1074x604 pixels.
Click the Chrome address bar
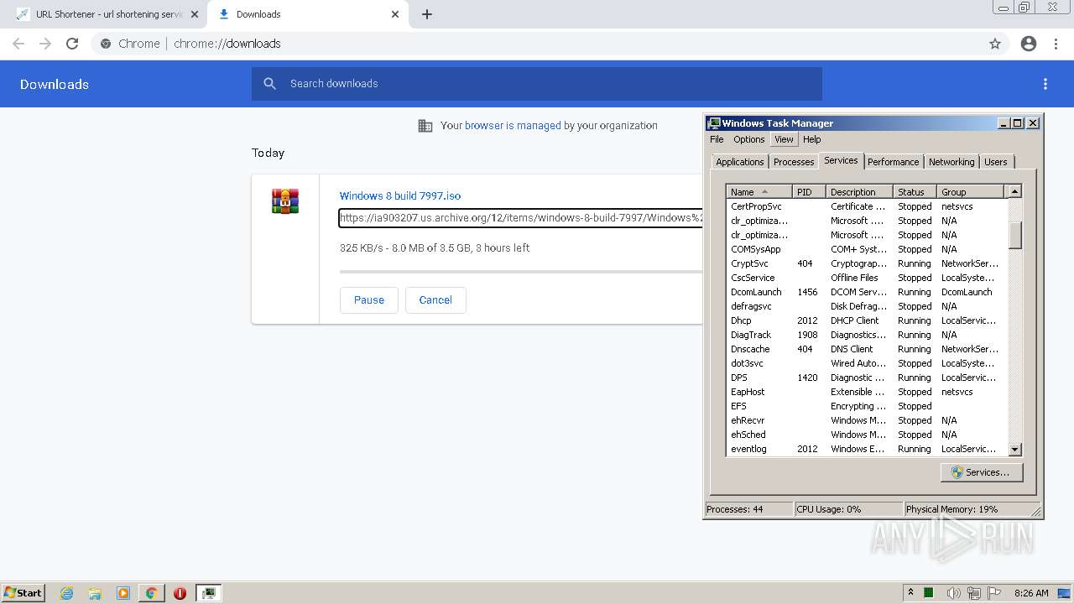[537, 44]
